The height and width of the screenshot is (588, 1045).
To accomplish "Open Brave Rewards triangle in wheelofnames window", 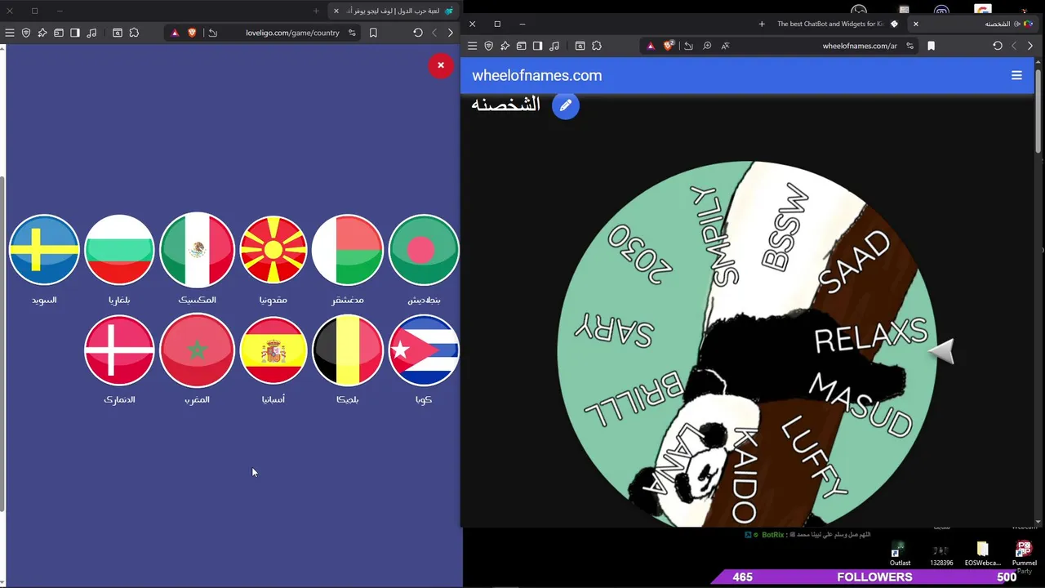I will point(651,46).
